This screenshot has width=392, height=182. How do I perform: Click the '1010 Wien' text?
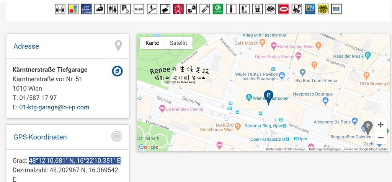(27, 88)
